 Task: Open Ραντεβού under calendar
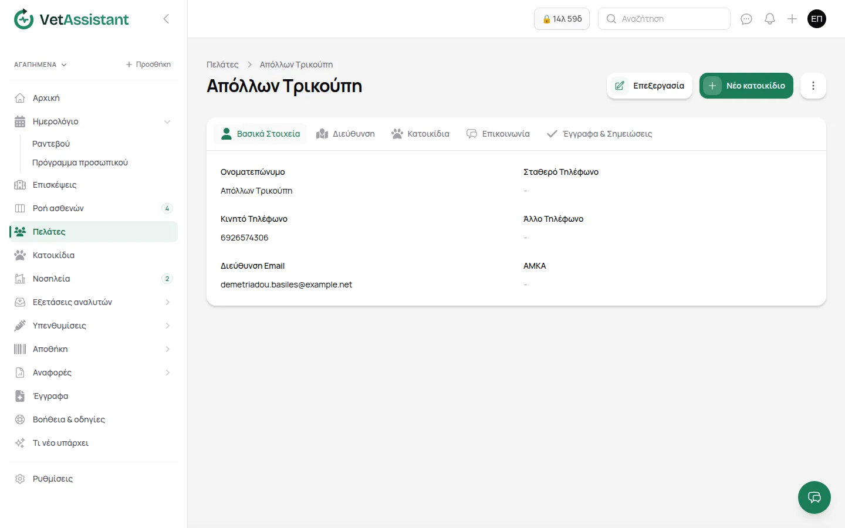(51, 144)
